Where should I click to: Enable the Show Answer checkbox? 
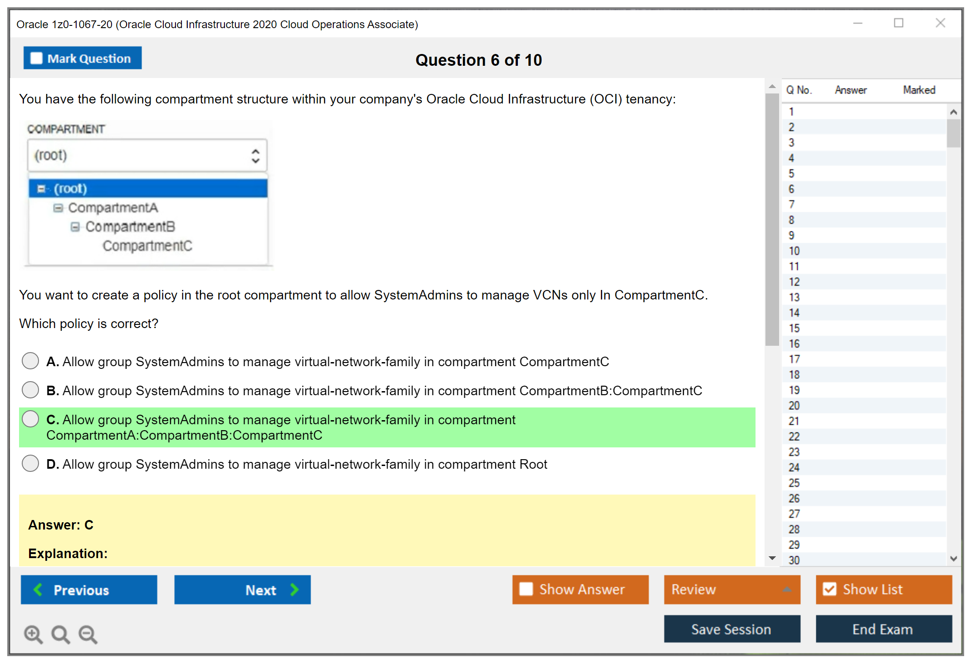click(526, 589)
